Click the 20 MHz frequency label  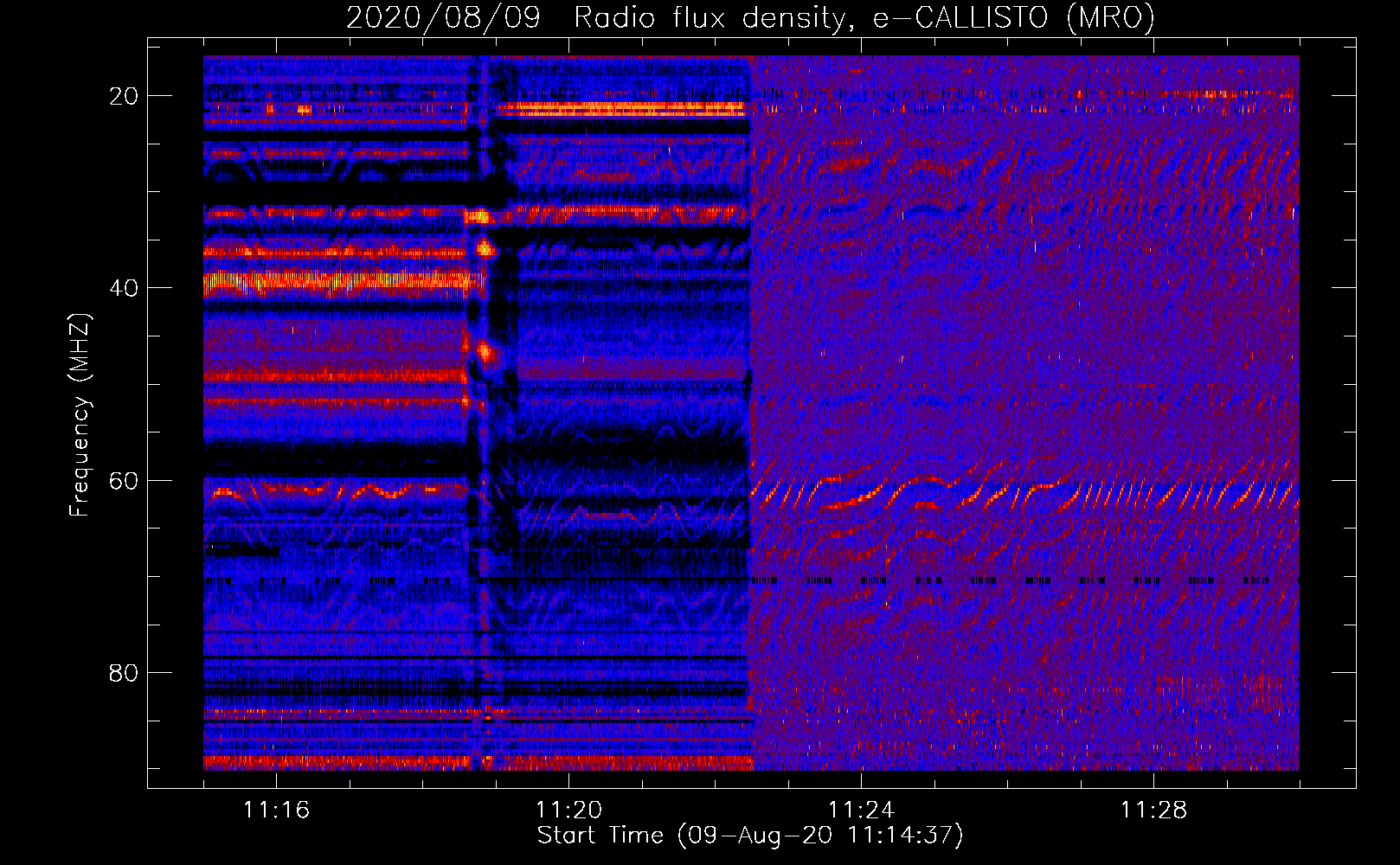coord(124,96)
